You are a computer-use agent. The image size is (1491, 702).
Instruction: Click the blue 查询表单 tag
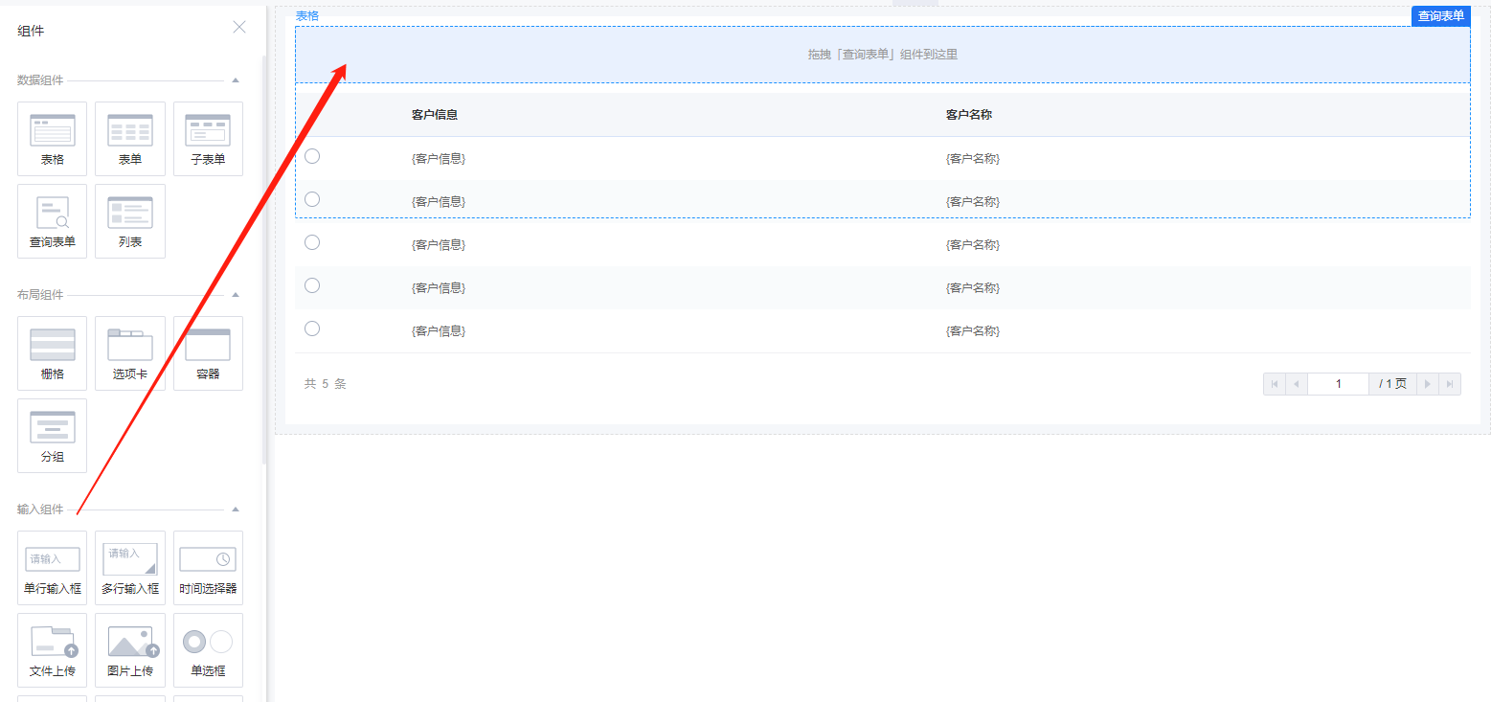[x=1441, y=16]
